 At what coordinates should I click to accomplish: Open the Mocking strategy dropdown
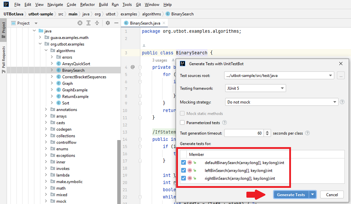pos(281,102)
